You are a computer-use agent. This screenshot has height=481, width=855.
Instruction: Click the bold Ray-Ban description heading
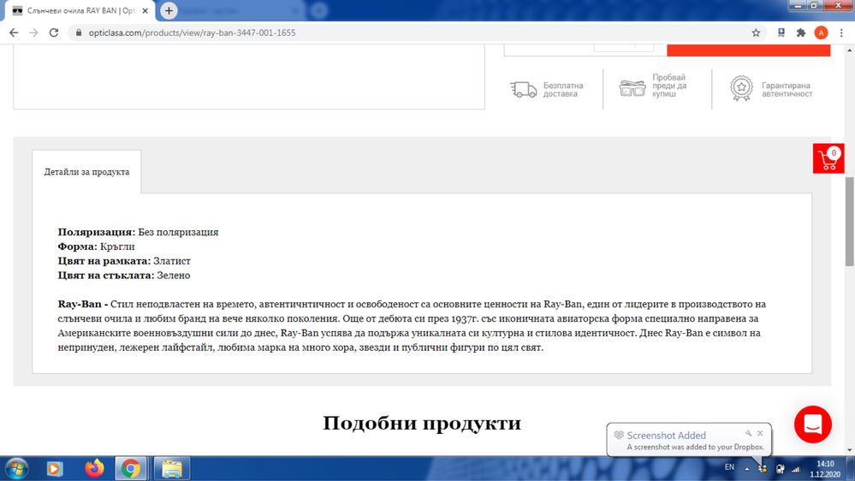[x=83, y=304]
